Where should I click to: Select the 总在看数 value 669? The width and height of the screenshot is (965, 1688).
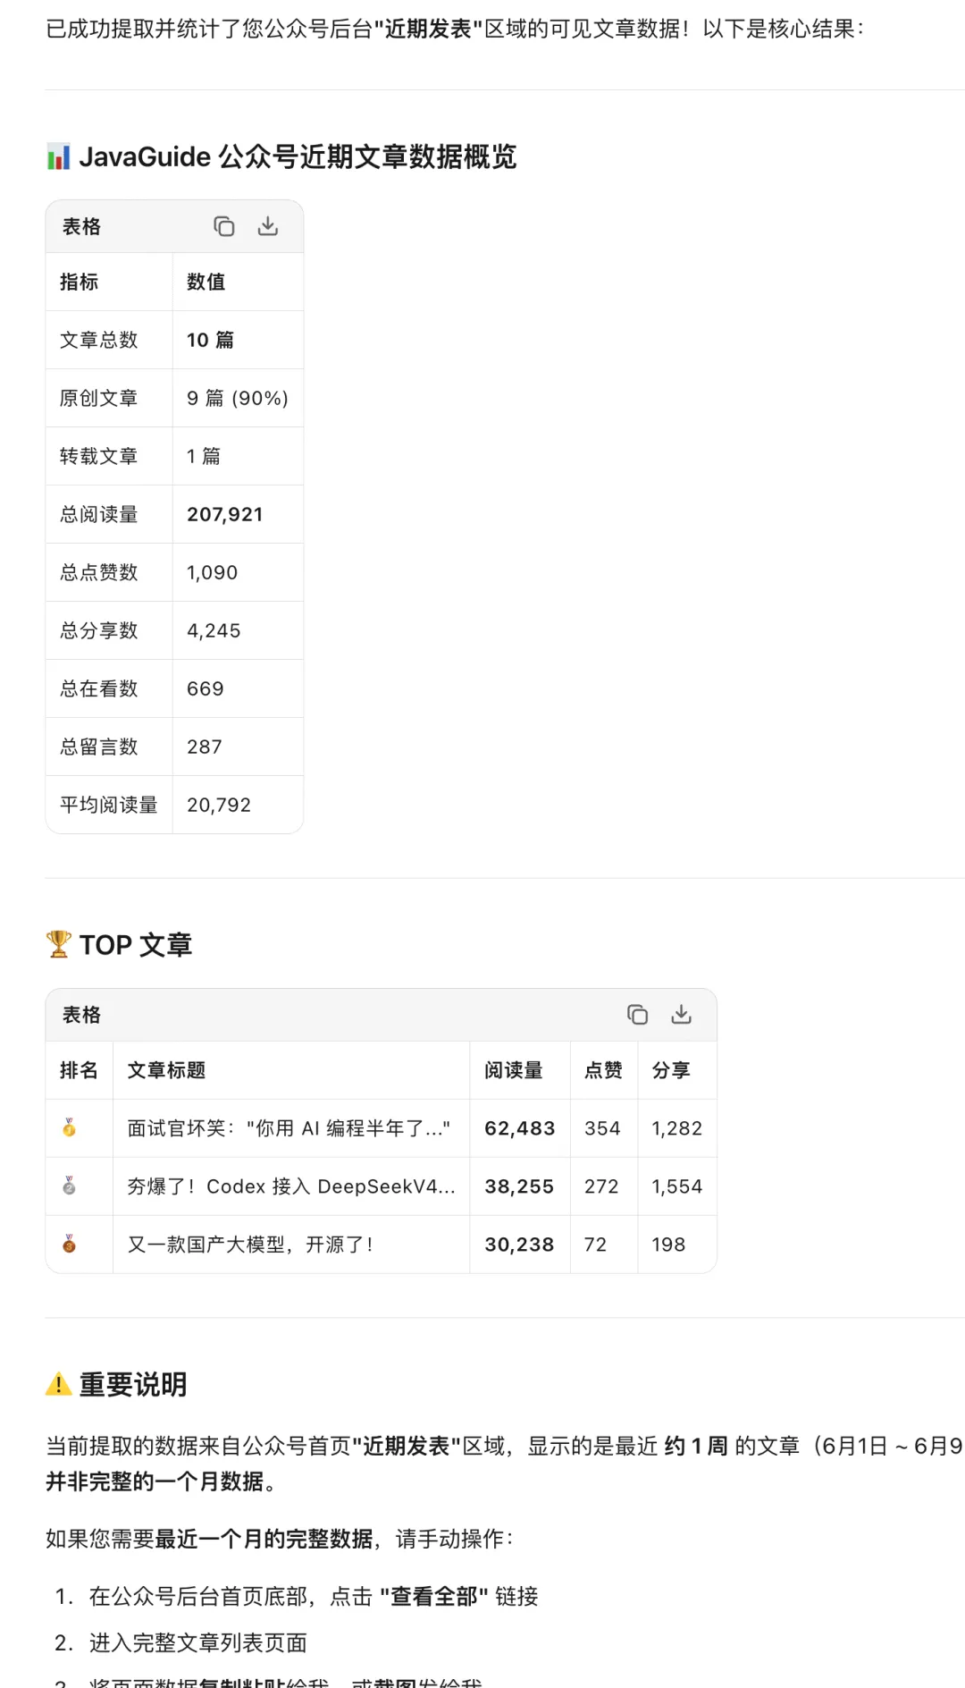point(206,688)
